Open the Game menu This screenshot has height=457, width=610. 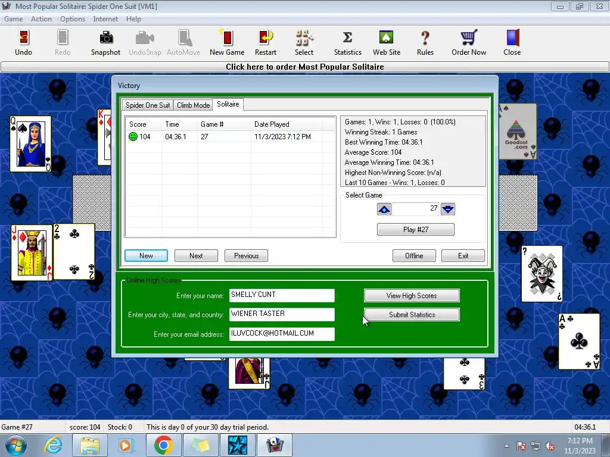(14, 19)
